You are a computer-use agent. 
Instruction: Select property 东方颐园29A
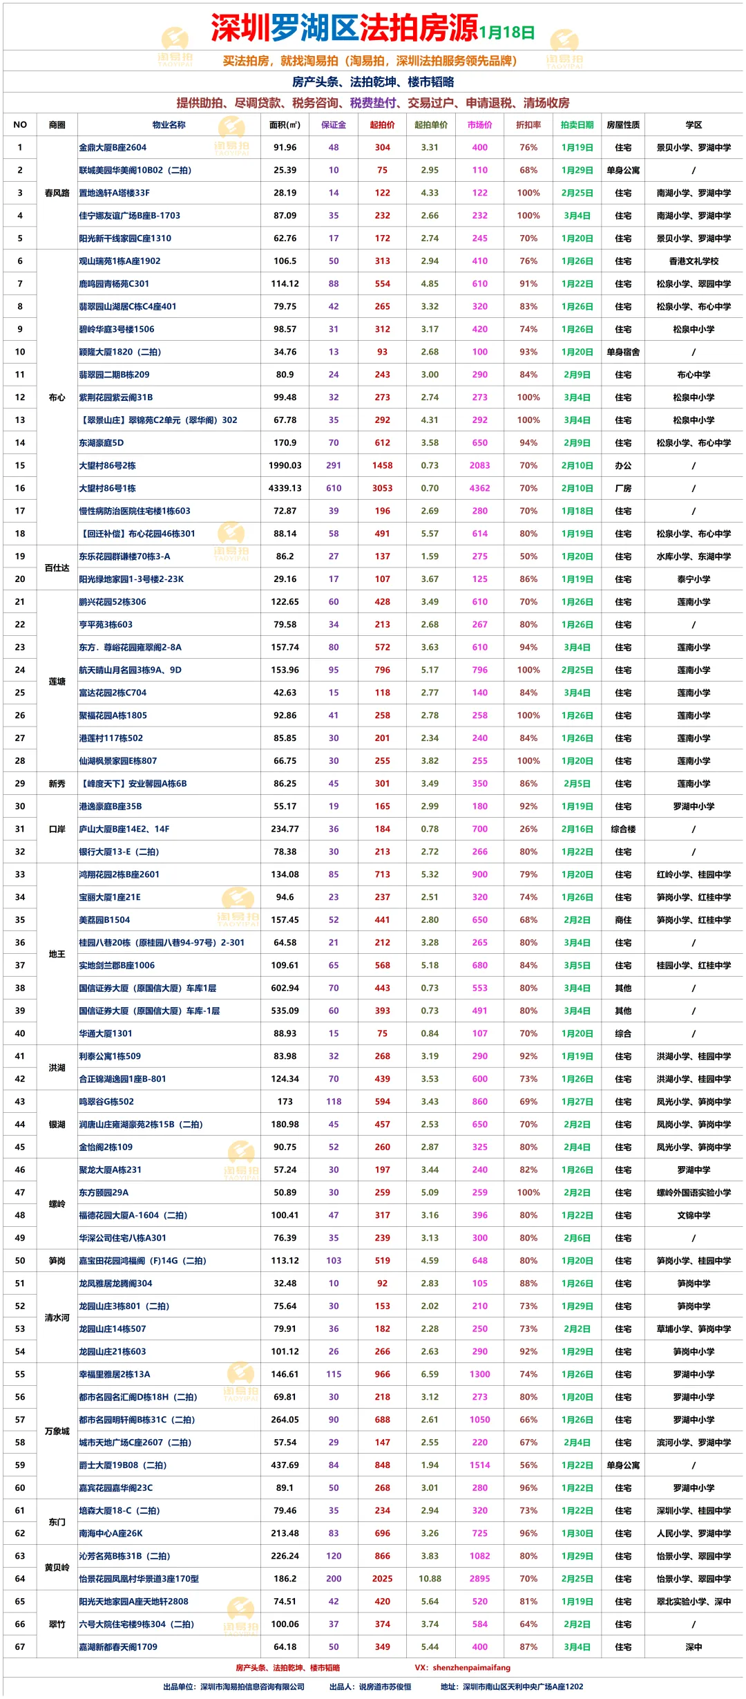[x=104, y=1192]
